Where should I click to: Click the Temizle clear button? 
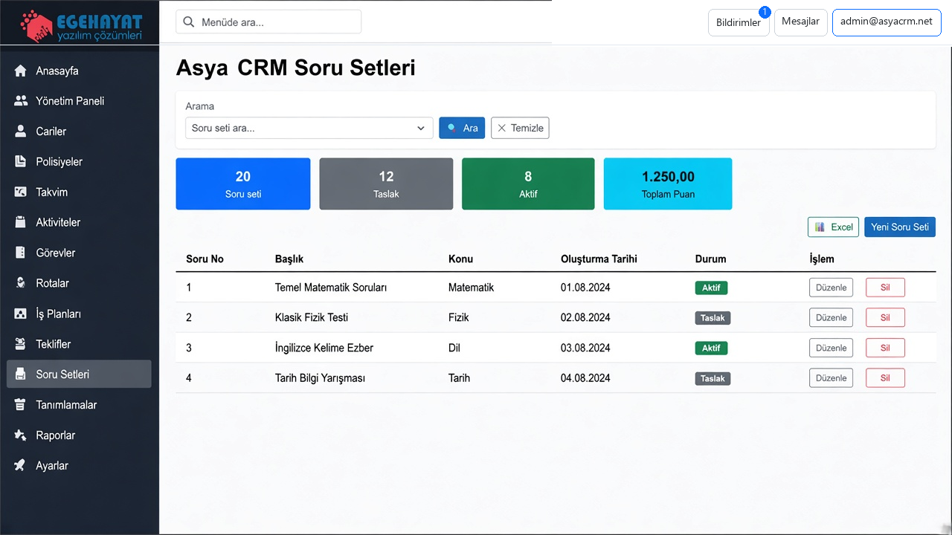520,128
